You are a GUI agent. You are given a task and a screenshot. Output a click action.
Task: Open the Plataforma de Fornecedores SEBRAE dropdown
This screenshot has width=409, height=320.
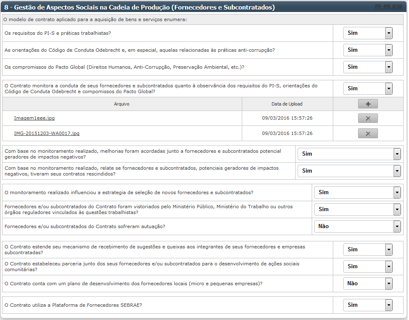pyautogui.click(x=368, y=305)
